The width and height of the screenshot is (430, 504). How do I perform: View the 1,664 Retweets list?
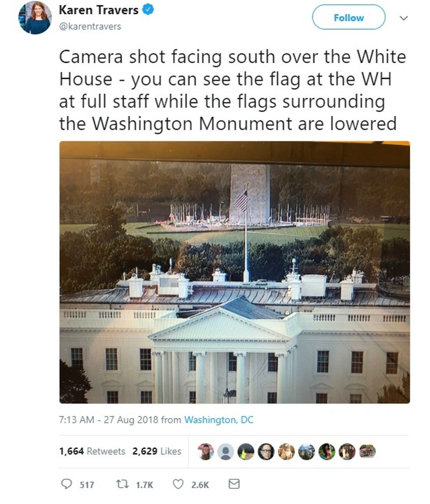click(92, 451)
